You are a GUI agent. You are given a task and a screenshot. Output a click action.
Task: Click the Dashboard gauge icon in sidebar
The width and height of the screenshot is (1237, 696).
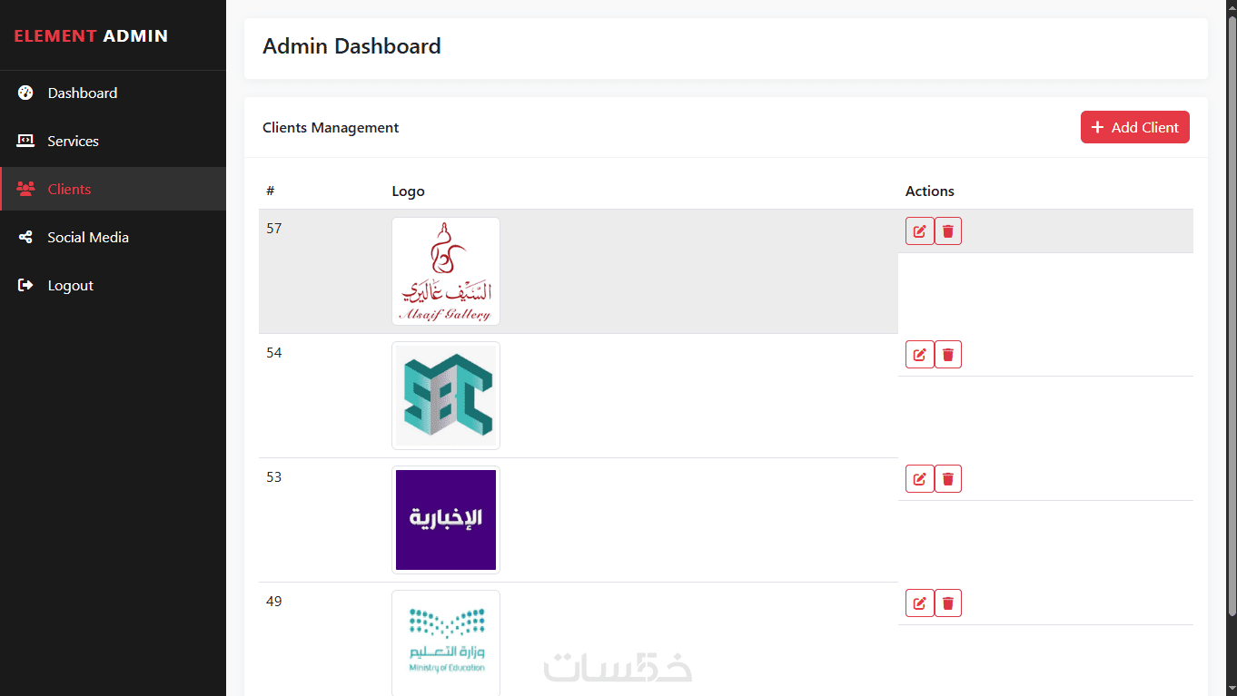click(25, 93)
